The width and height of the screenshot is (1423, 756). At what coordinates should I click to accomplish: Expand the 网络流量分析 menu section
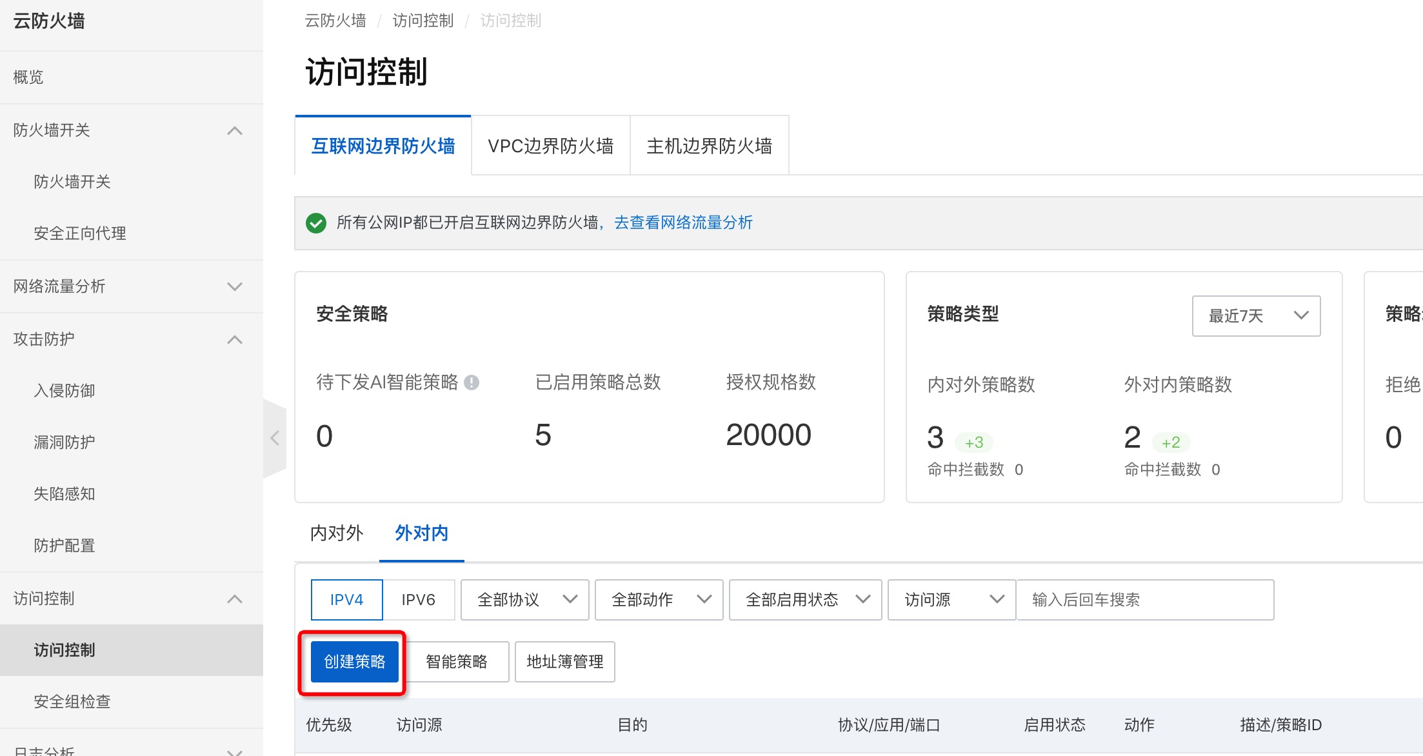pos(235,286)
